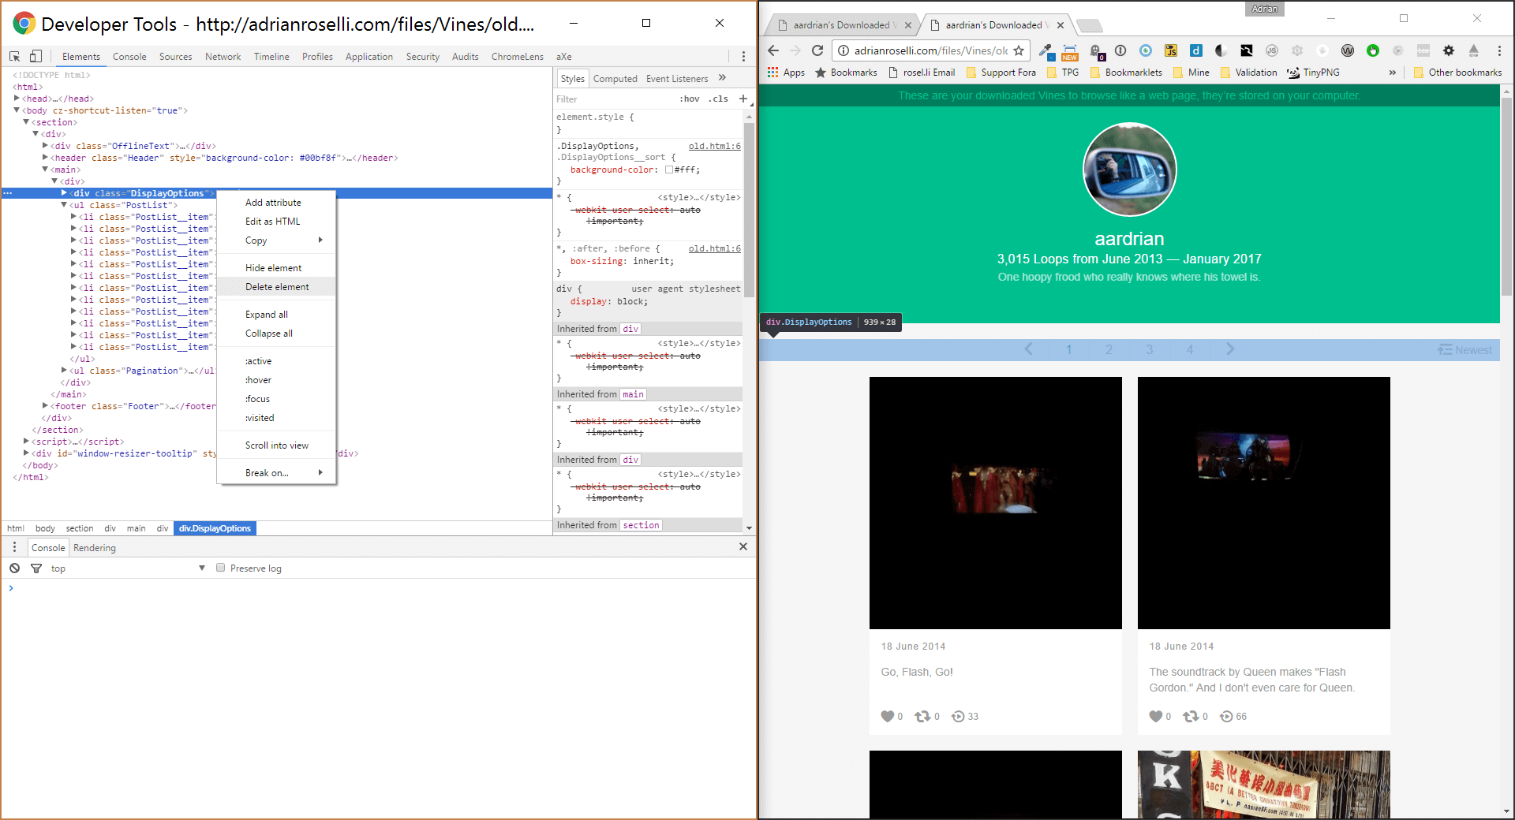
Task: Expand the header class Header node
Action: click(x=45, y=158)
